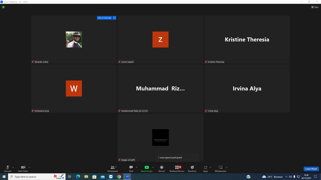Image resolution: width=321 pixels, height=180 pixels.
Task: Expand video options arrow beside Start Video
Action: click(29, 167)
